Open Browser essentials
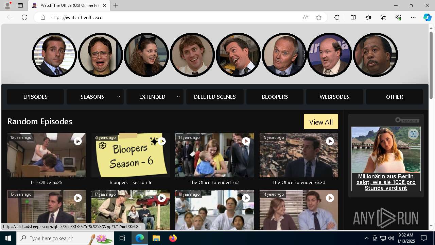This screenshot has height=245, width=435. click(x=398, y=17)
